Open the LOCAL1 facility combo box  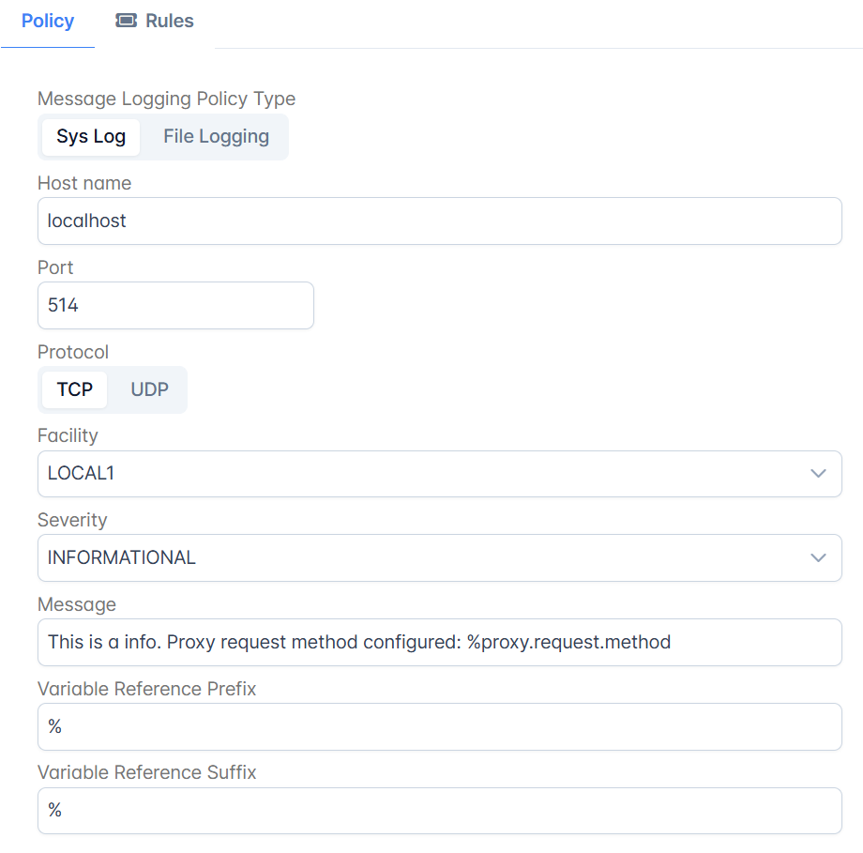440,474
